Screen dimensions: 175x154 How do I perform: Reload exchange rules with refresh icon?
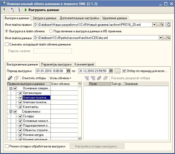click(x=168, y=25)
